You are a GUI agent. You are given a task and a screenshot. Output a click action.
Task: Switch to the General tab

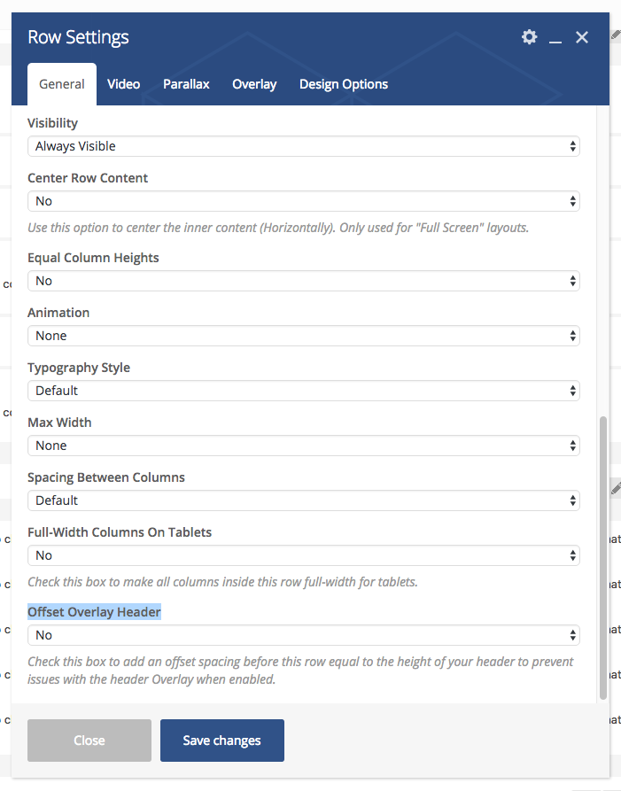61,84
